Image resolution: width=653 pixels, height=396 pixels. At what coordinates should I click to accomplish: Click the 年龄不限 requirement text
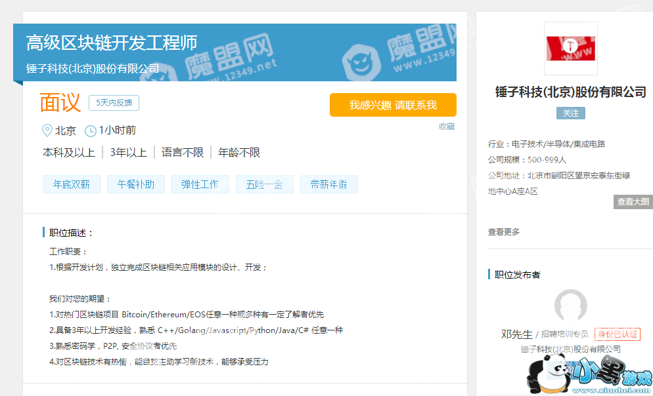pos(239,153)
